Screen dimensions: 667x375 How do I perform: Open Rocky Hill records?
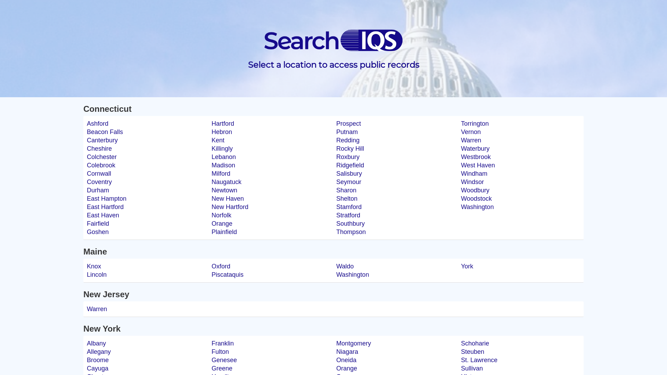(x=350, y=149)
